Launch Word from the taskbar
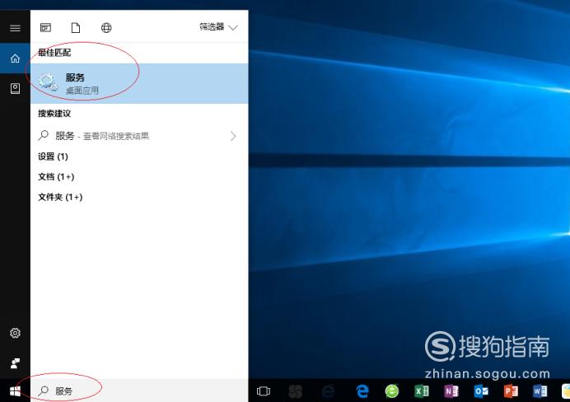This screenshot has width=570, height=402. click(540, 391)
